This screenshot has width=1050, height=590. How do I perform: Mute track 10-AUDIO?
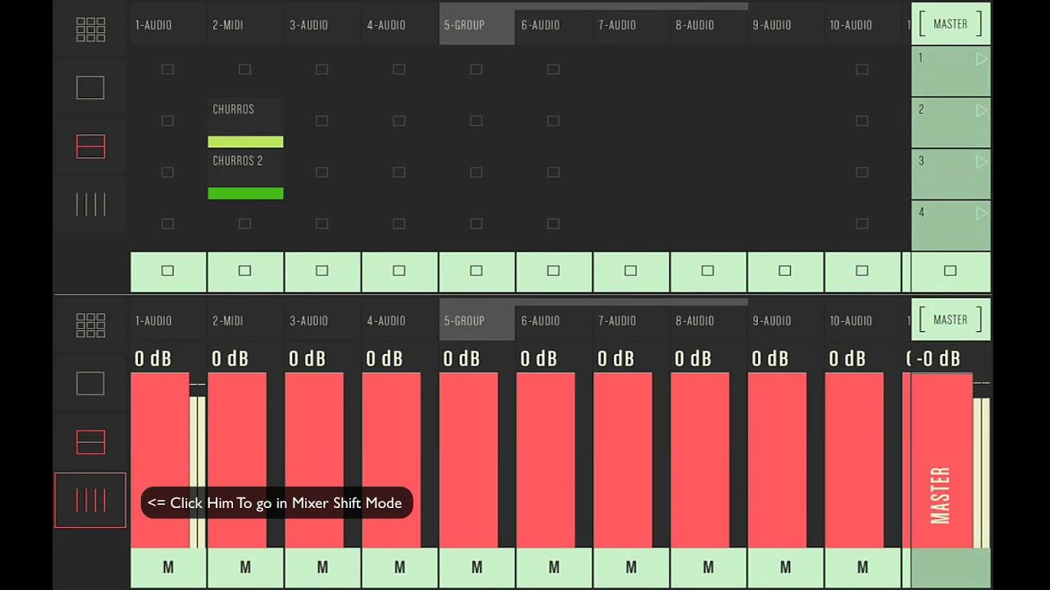[x=862, y=567]
